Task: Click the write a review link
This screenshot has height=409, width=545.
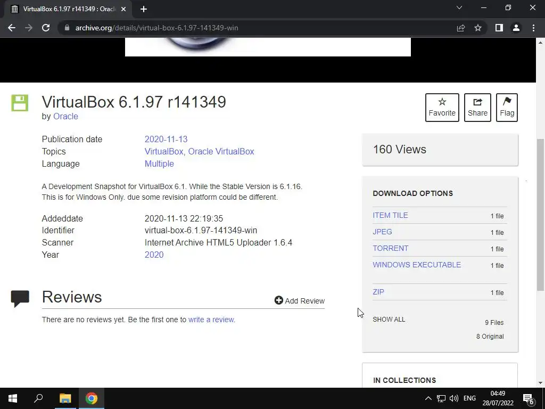Action: point(211,320)
